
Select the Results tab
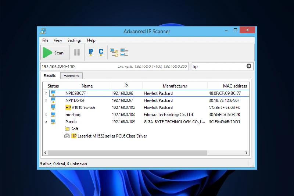point(50,75)
